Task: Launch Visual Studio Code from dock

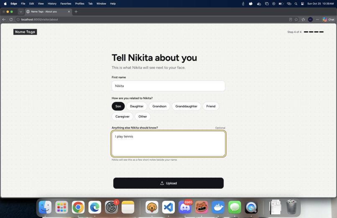Action: pos(168,207)
